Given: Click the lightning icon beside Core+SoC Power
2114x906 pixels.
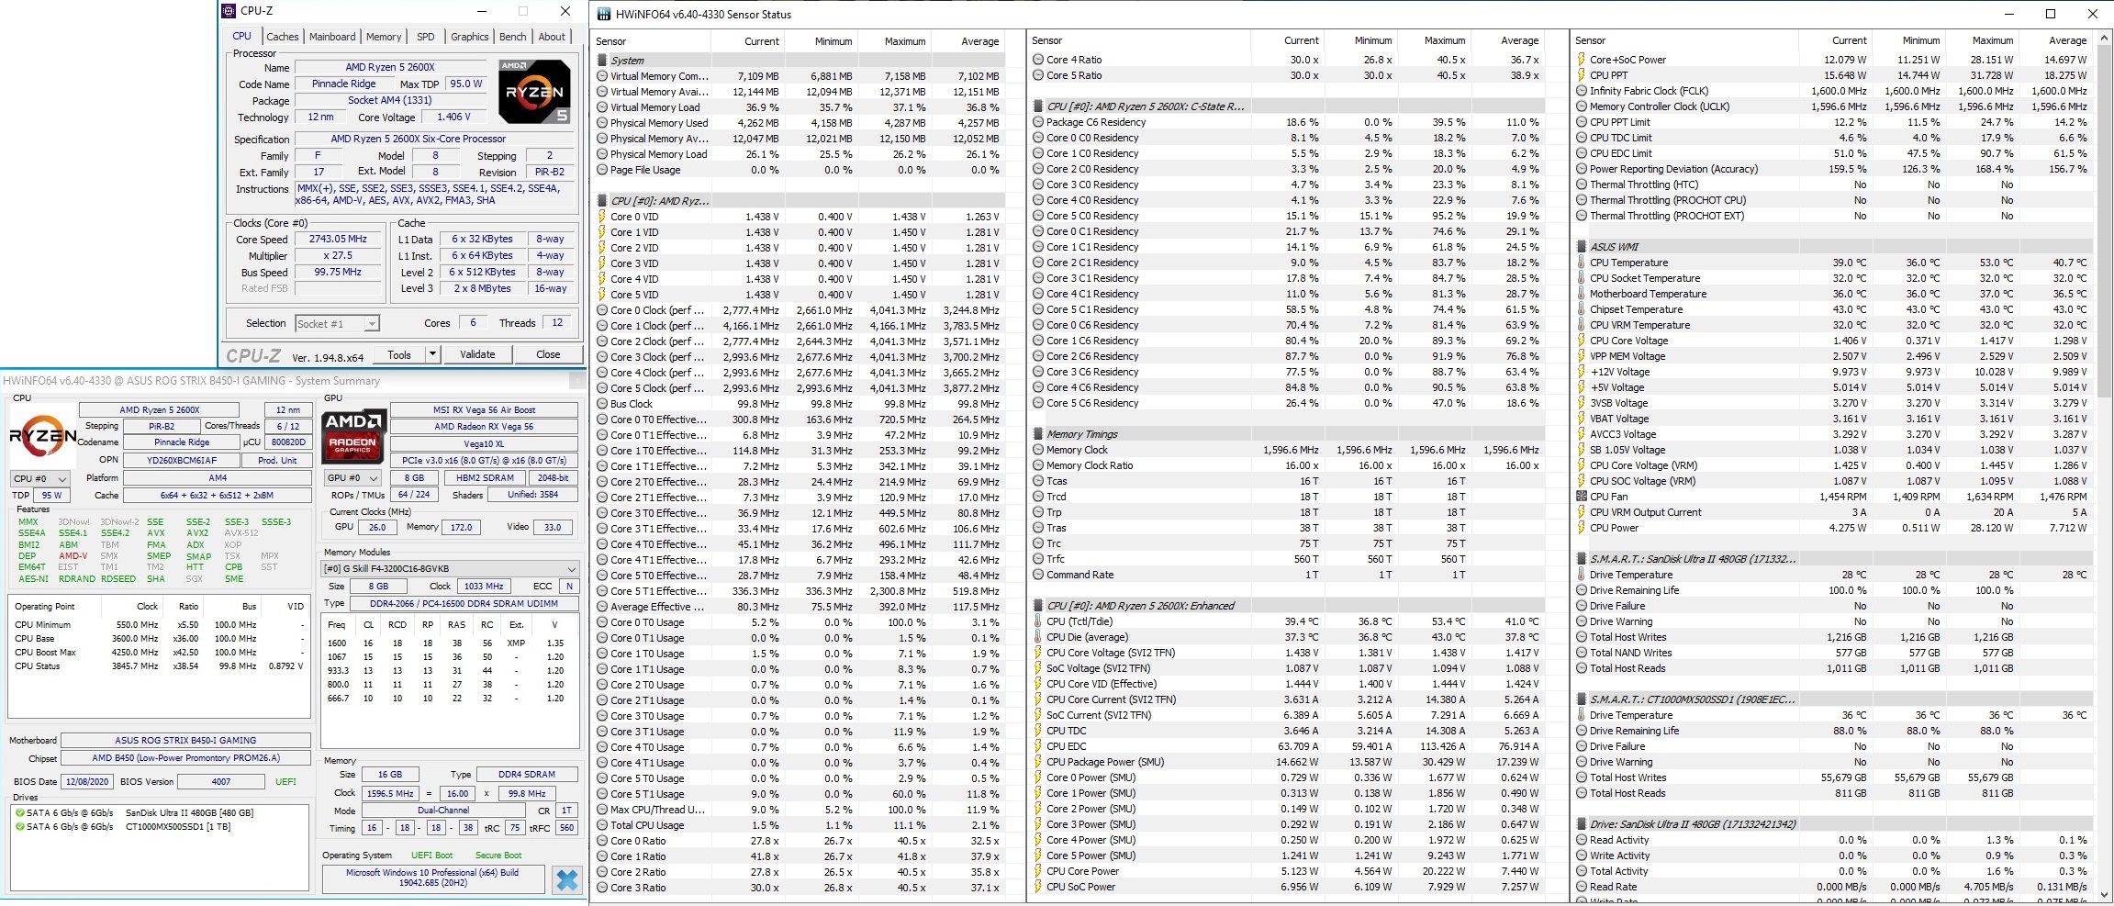Looking at the screenshot, I should [x=1582, y=60].
